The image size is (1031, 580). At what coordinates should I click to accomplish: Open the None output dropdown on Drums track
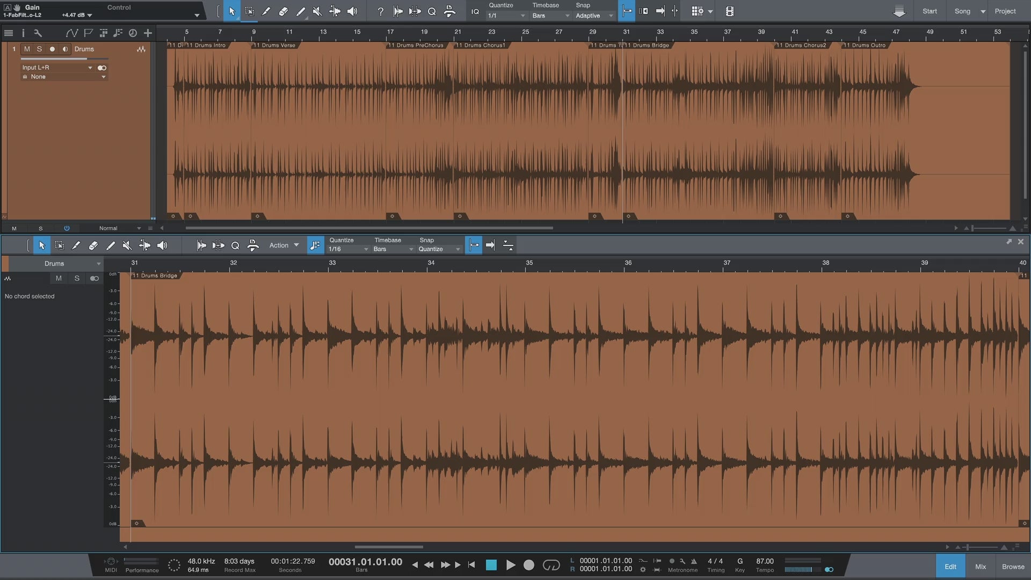point(64,77)
